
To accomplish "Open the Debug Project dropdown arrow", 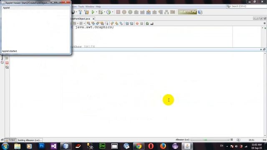I will coord(104,12).
